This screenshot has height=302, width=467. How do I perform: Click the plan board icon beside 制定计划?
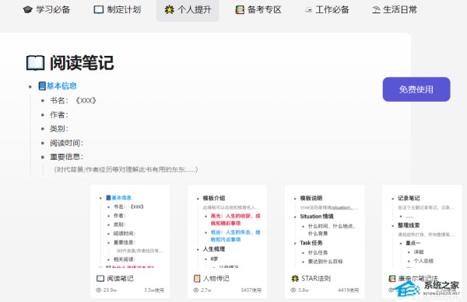click(99, 10)
